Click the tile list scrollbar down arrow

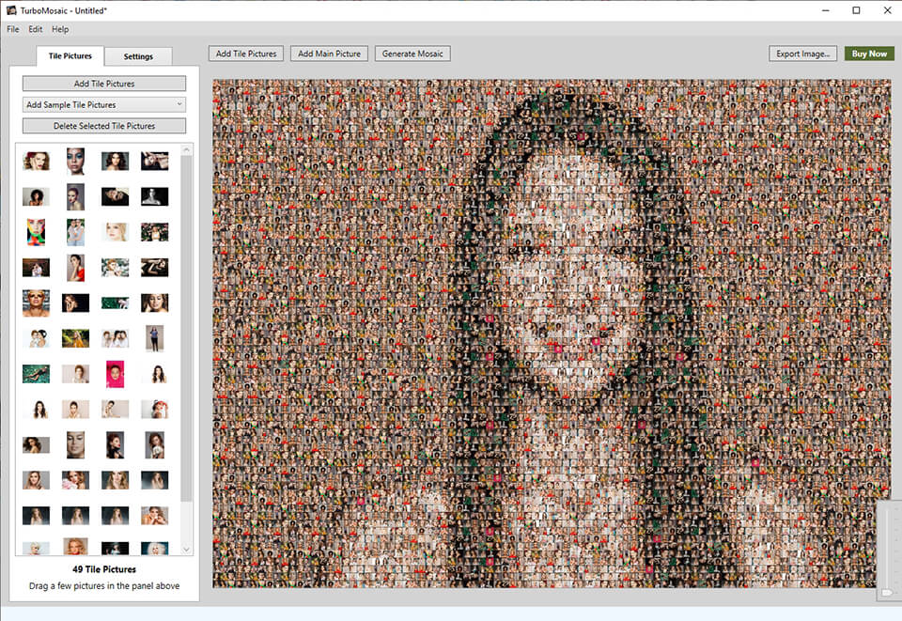point(186,549)
